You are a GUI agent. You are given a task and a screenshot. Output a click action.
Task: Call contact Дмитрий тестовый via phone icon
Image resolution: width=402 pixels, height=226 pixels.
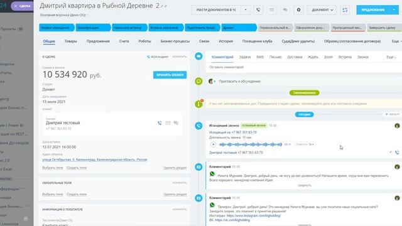pos(160,123)
